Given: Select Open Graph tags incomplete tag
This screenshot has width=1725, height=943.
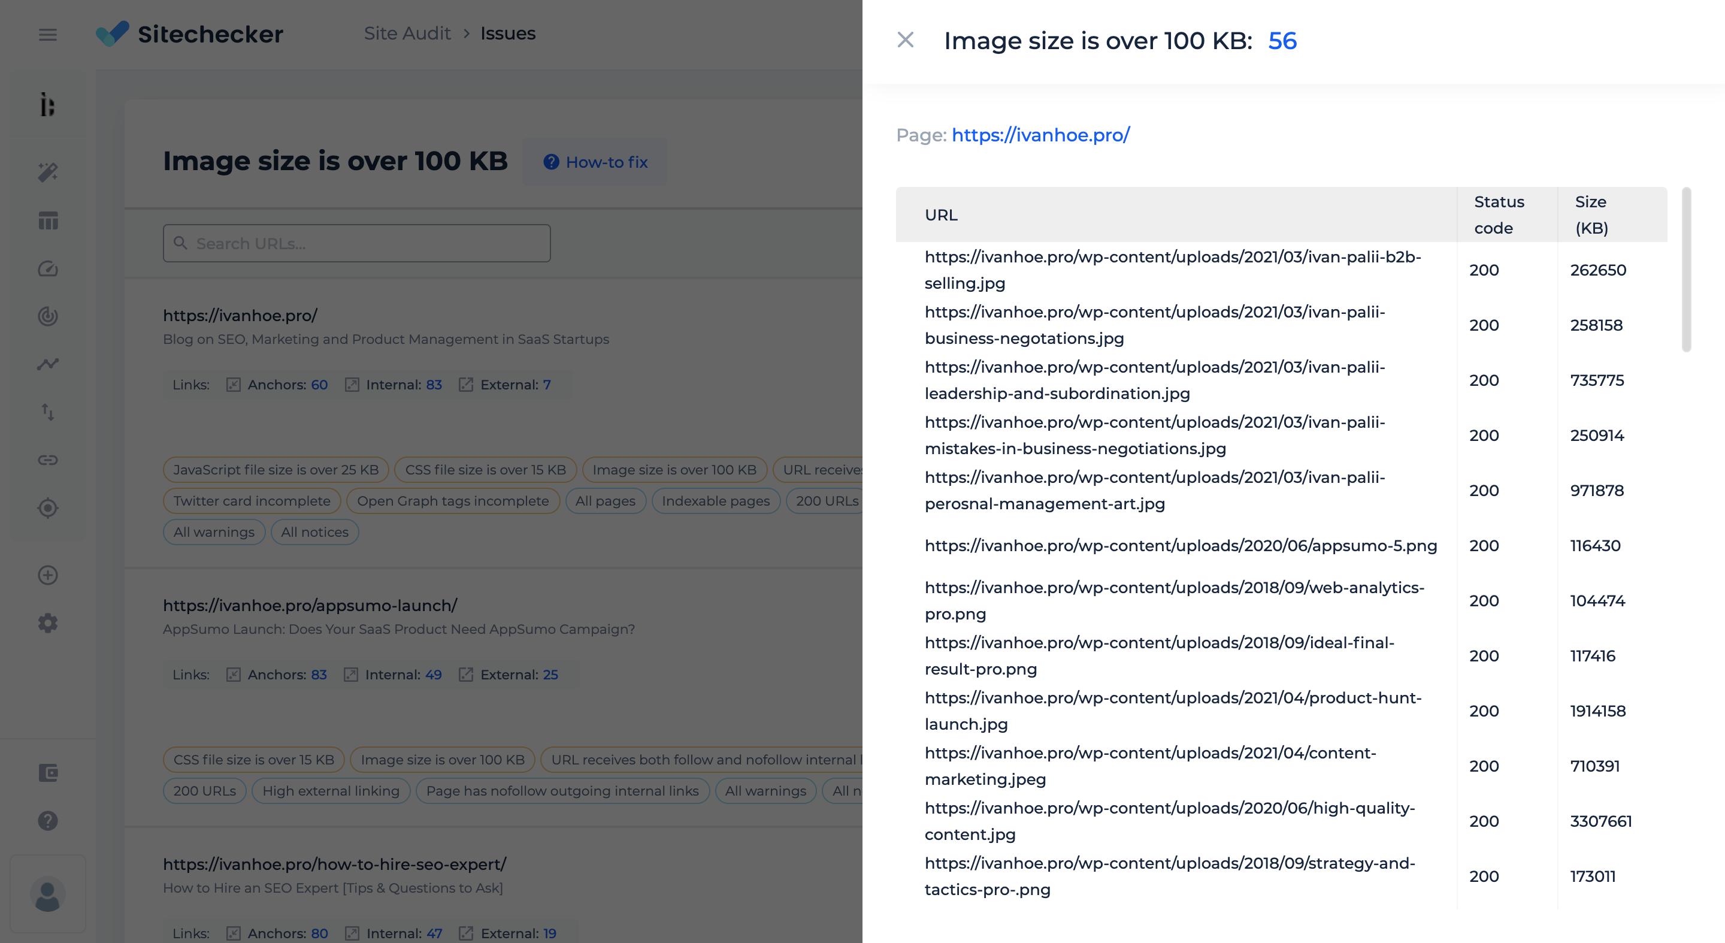Looking at the screenshot, I should pos(453,500).
